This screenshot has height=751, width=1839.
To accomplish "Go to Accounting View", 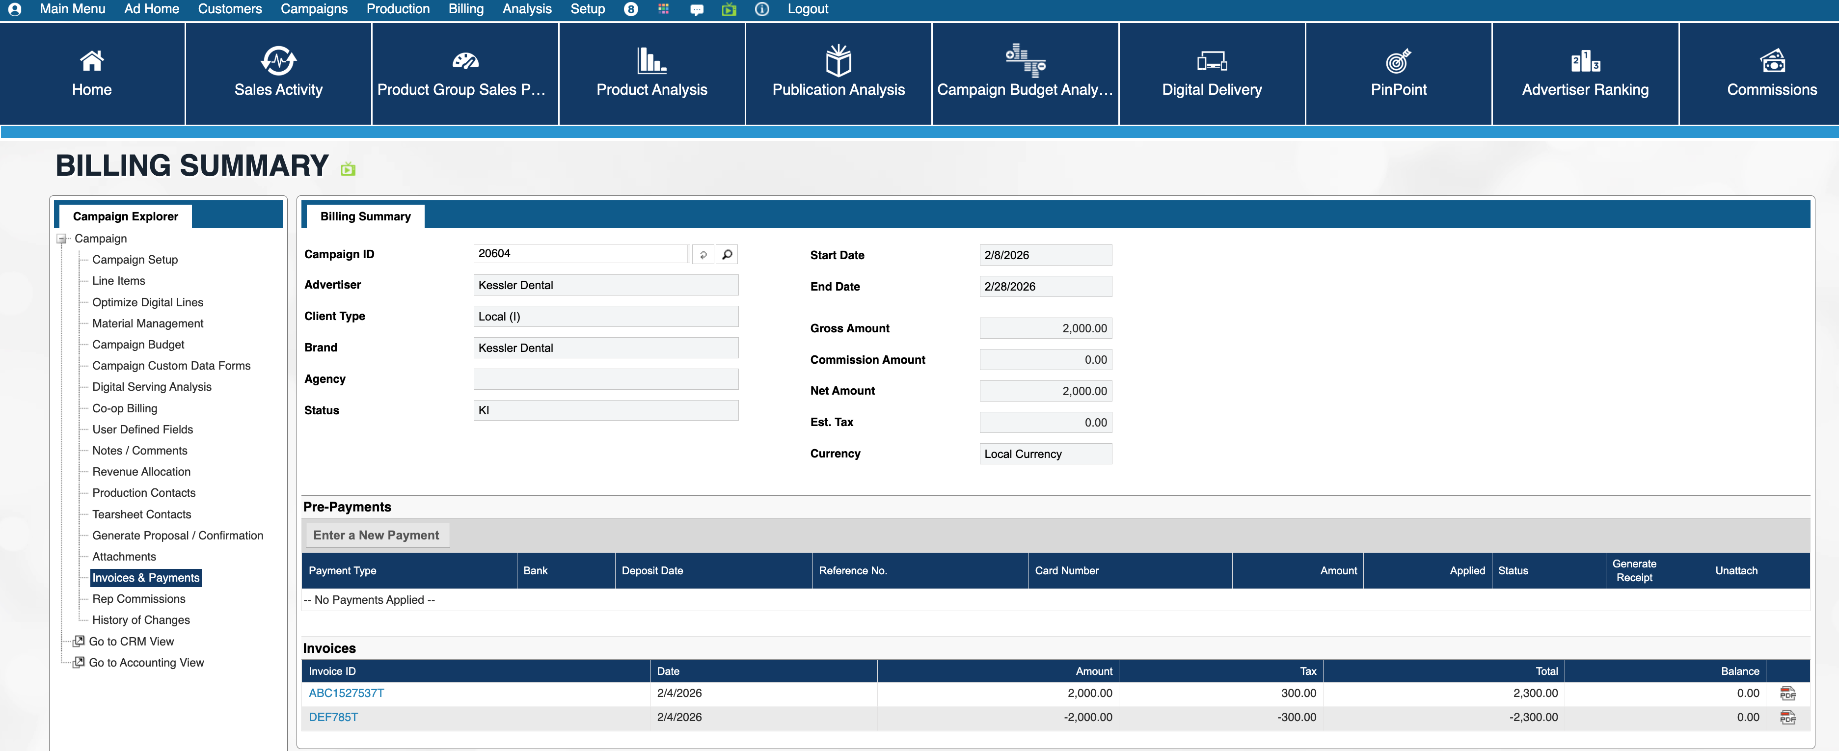I will [x=146, y=663].
